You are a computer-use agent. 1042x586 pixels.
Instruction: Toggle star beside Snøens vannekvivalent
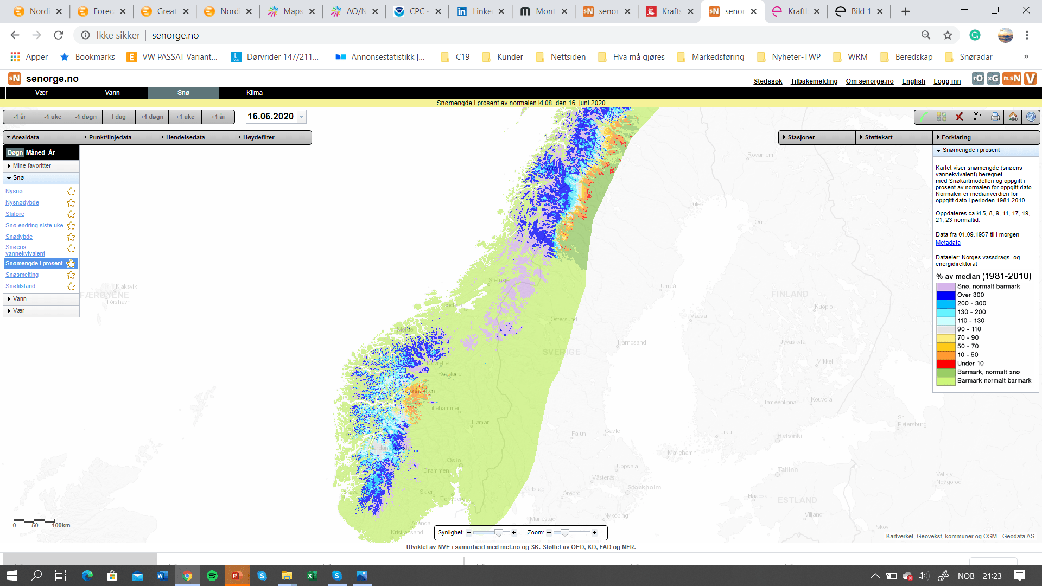71,249
